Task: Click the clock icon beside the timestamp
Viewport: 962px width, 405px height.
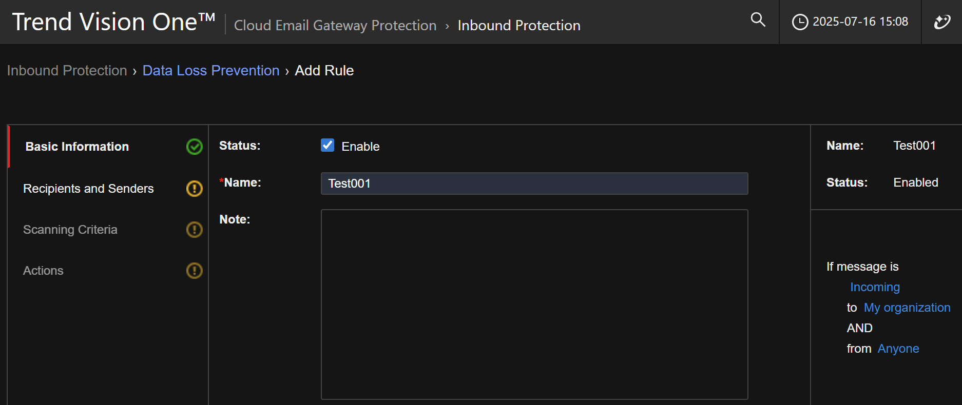Action: (x=800, y=22)
